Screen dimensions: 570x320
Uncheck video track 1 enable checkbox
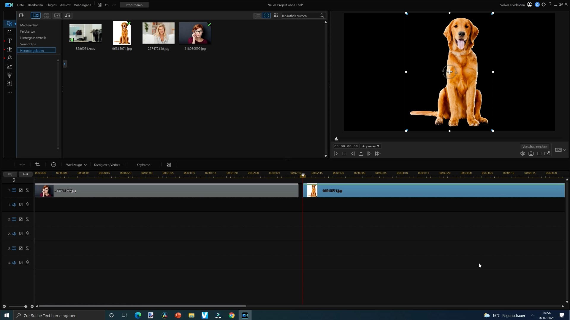pyautogui.click(x=21, y=190)
